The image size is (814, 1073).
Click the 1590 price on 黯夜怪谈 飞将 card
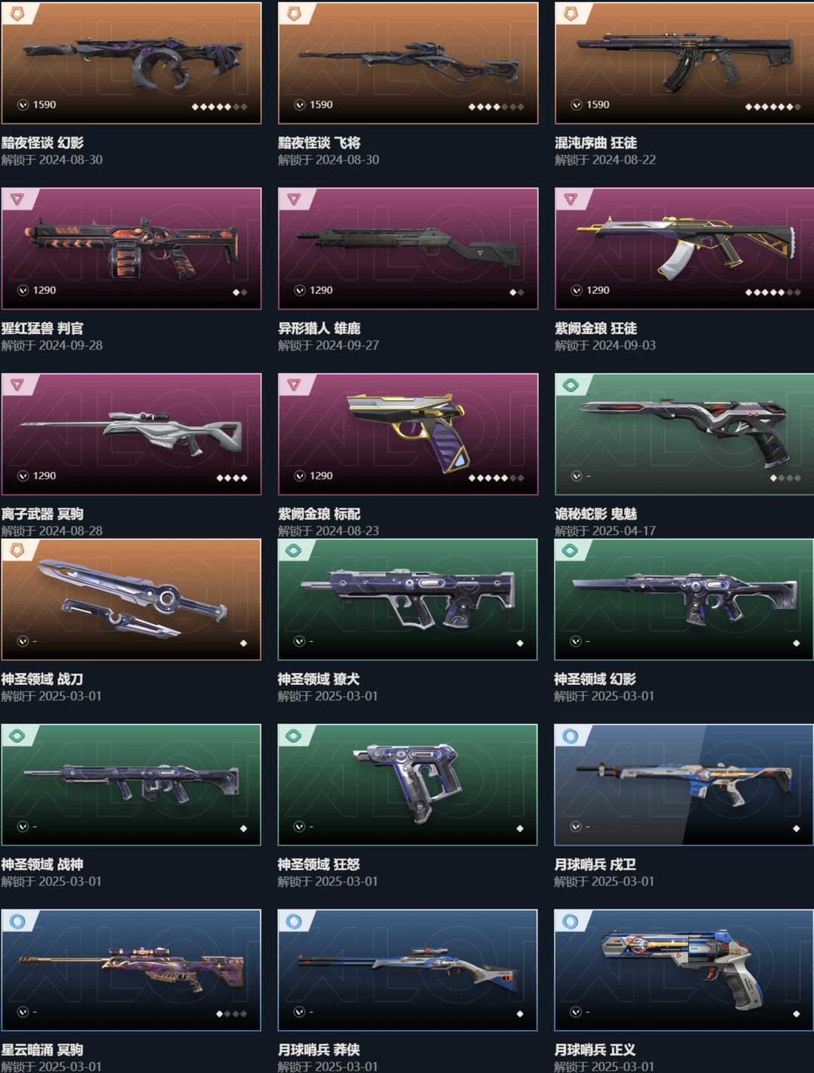[321, 105]
